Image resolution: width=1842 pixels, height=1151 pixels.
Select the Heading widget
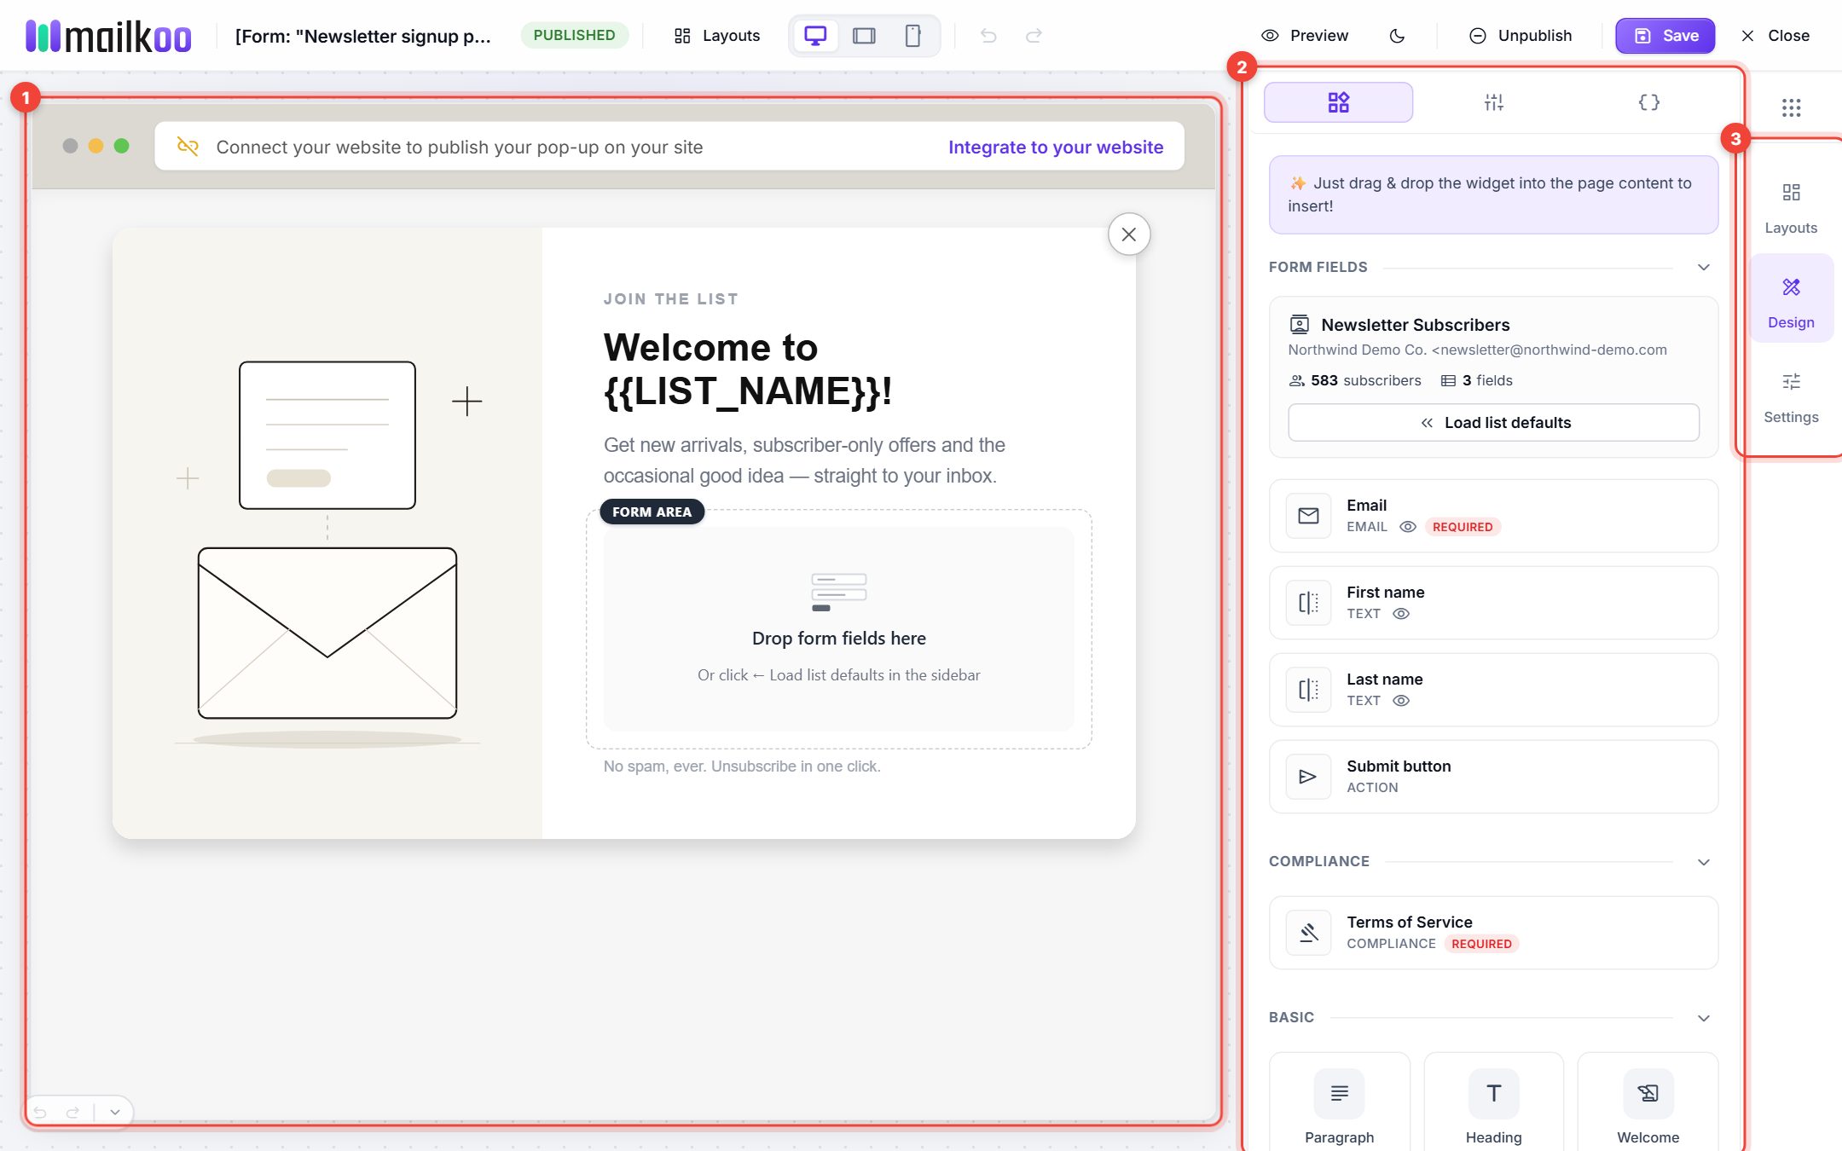(1493, 1103)
